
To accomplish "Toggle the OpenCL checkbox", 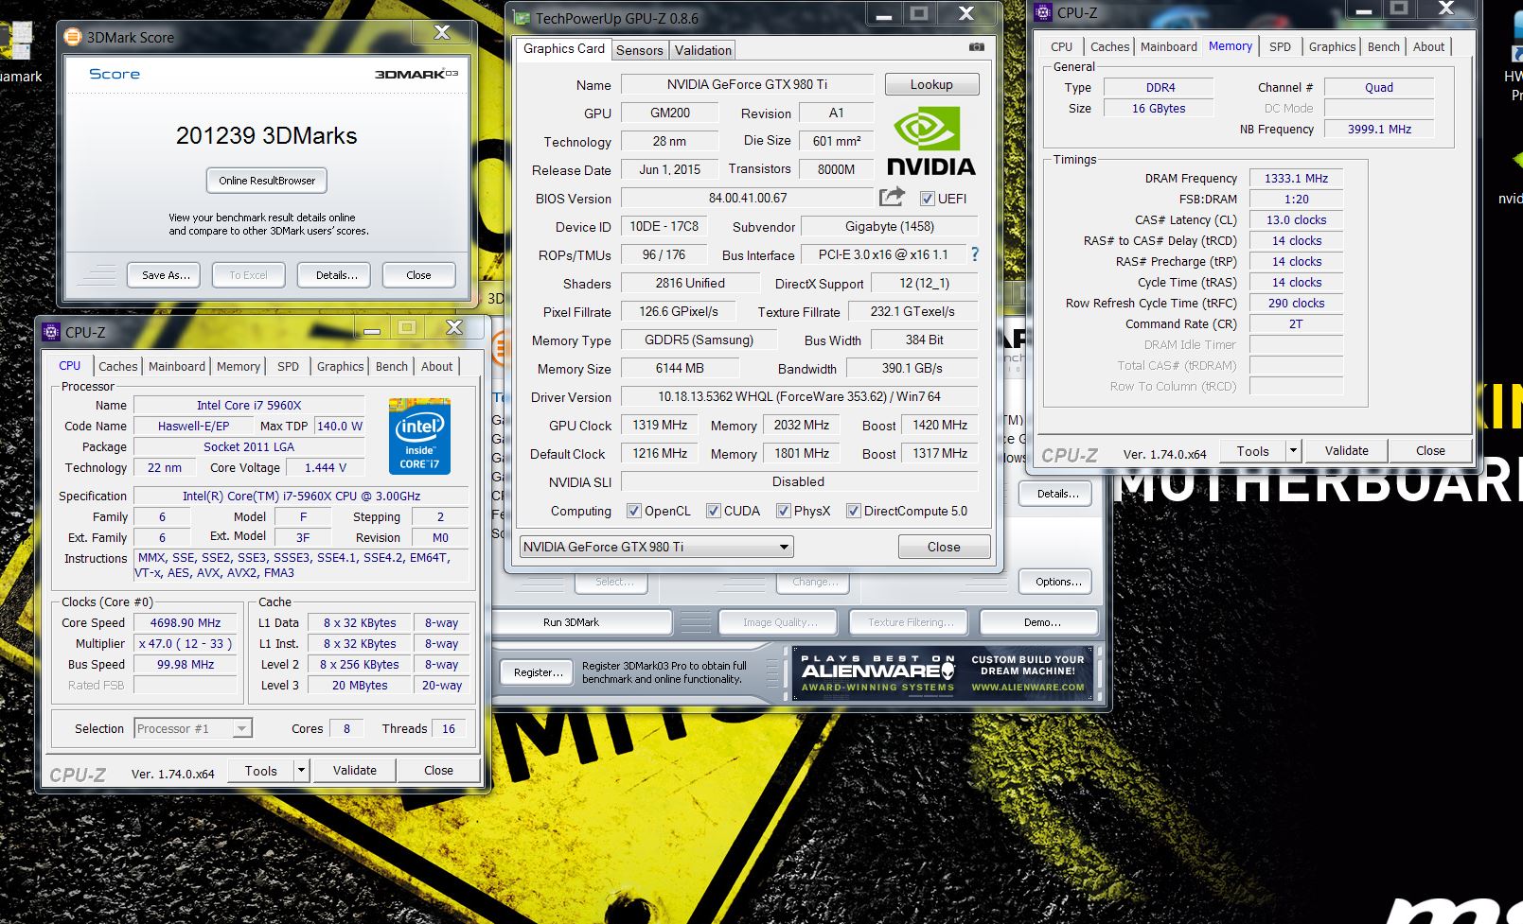I will pyautogui.click(x=634, y=511).
